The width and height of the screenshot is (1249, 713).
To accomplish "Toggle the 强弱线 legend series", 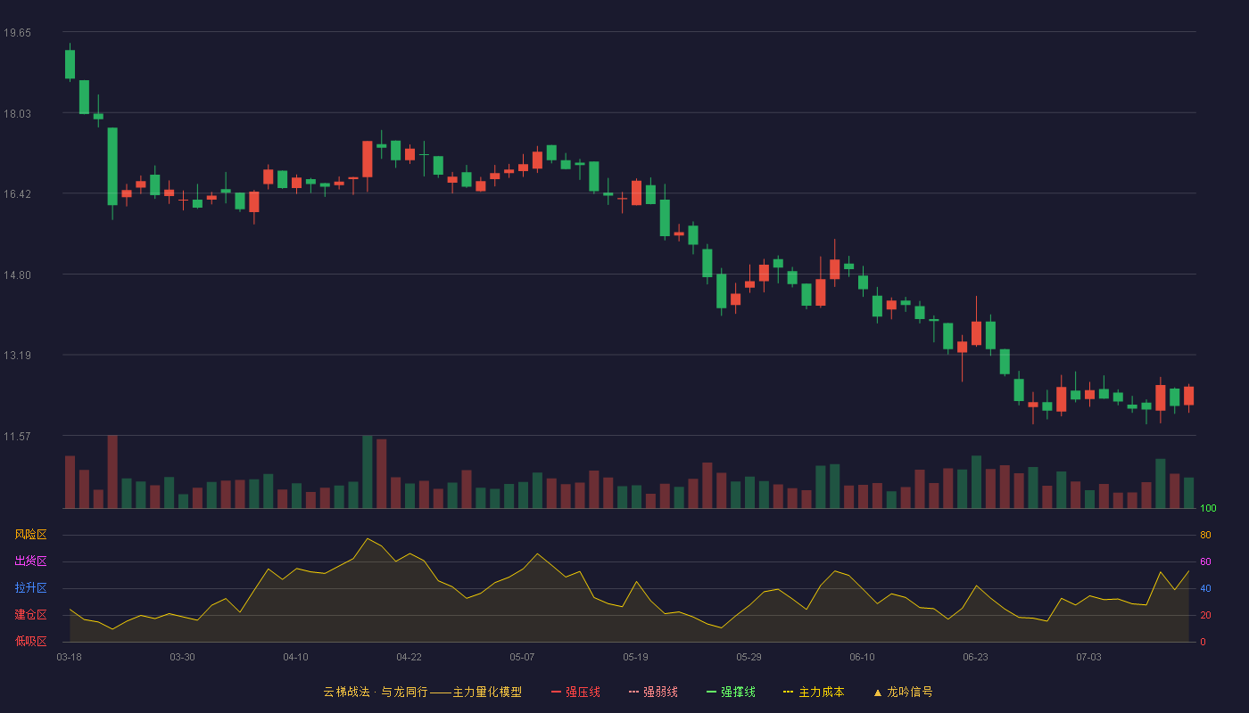I will pos(653,692).
